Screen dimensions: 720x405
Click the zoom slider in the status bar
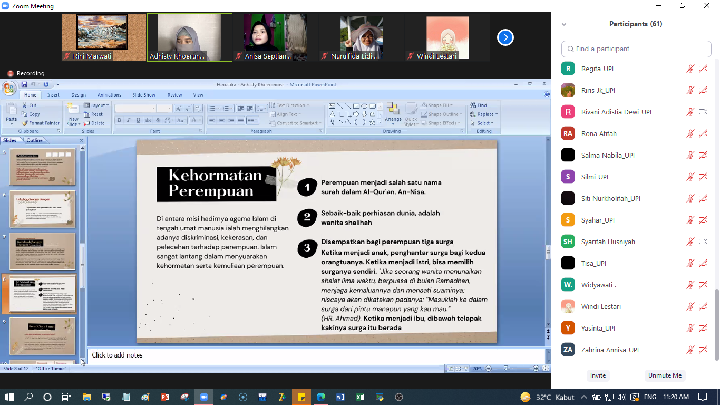pos(506,369)
